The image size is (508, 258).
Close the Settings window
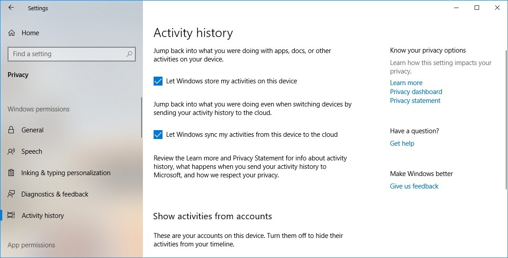497,8
